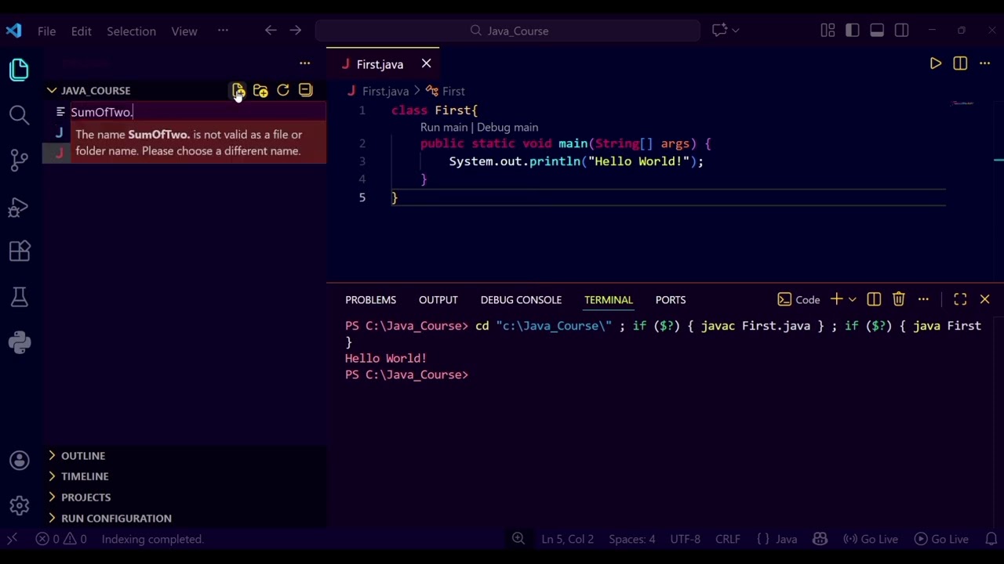This screenshot has width=1004, height=564.
Task: Switch to the PORTS panel tab
Action: (x=670, y=299)
